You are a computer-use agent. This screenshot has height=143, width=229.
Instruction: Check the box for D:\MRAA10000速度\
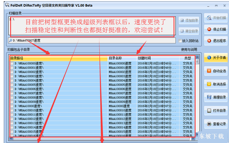[x=12, y=106]
